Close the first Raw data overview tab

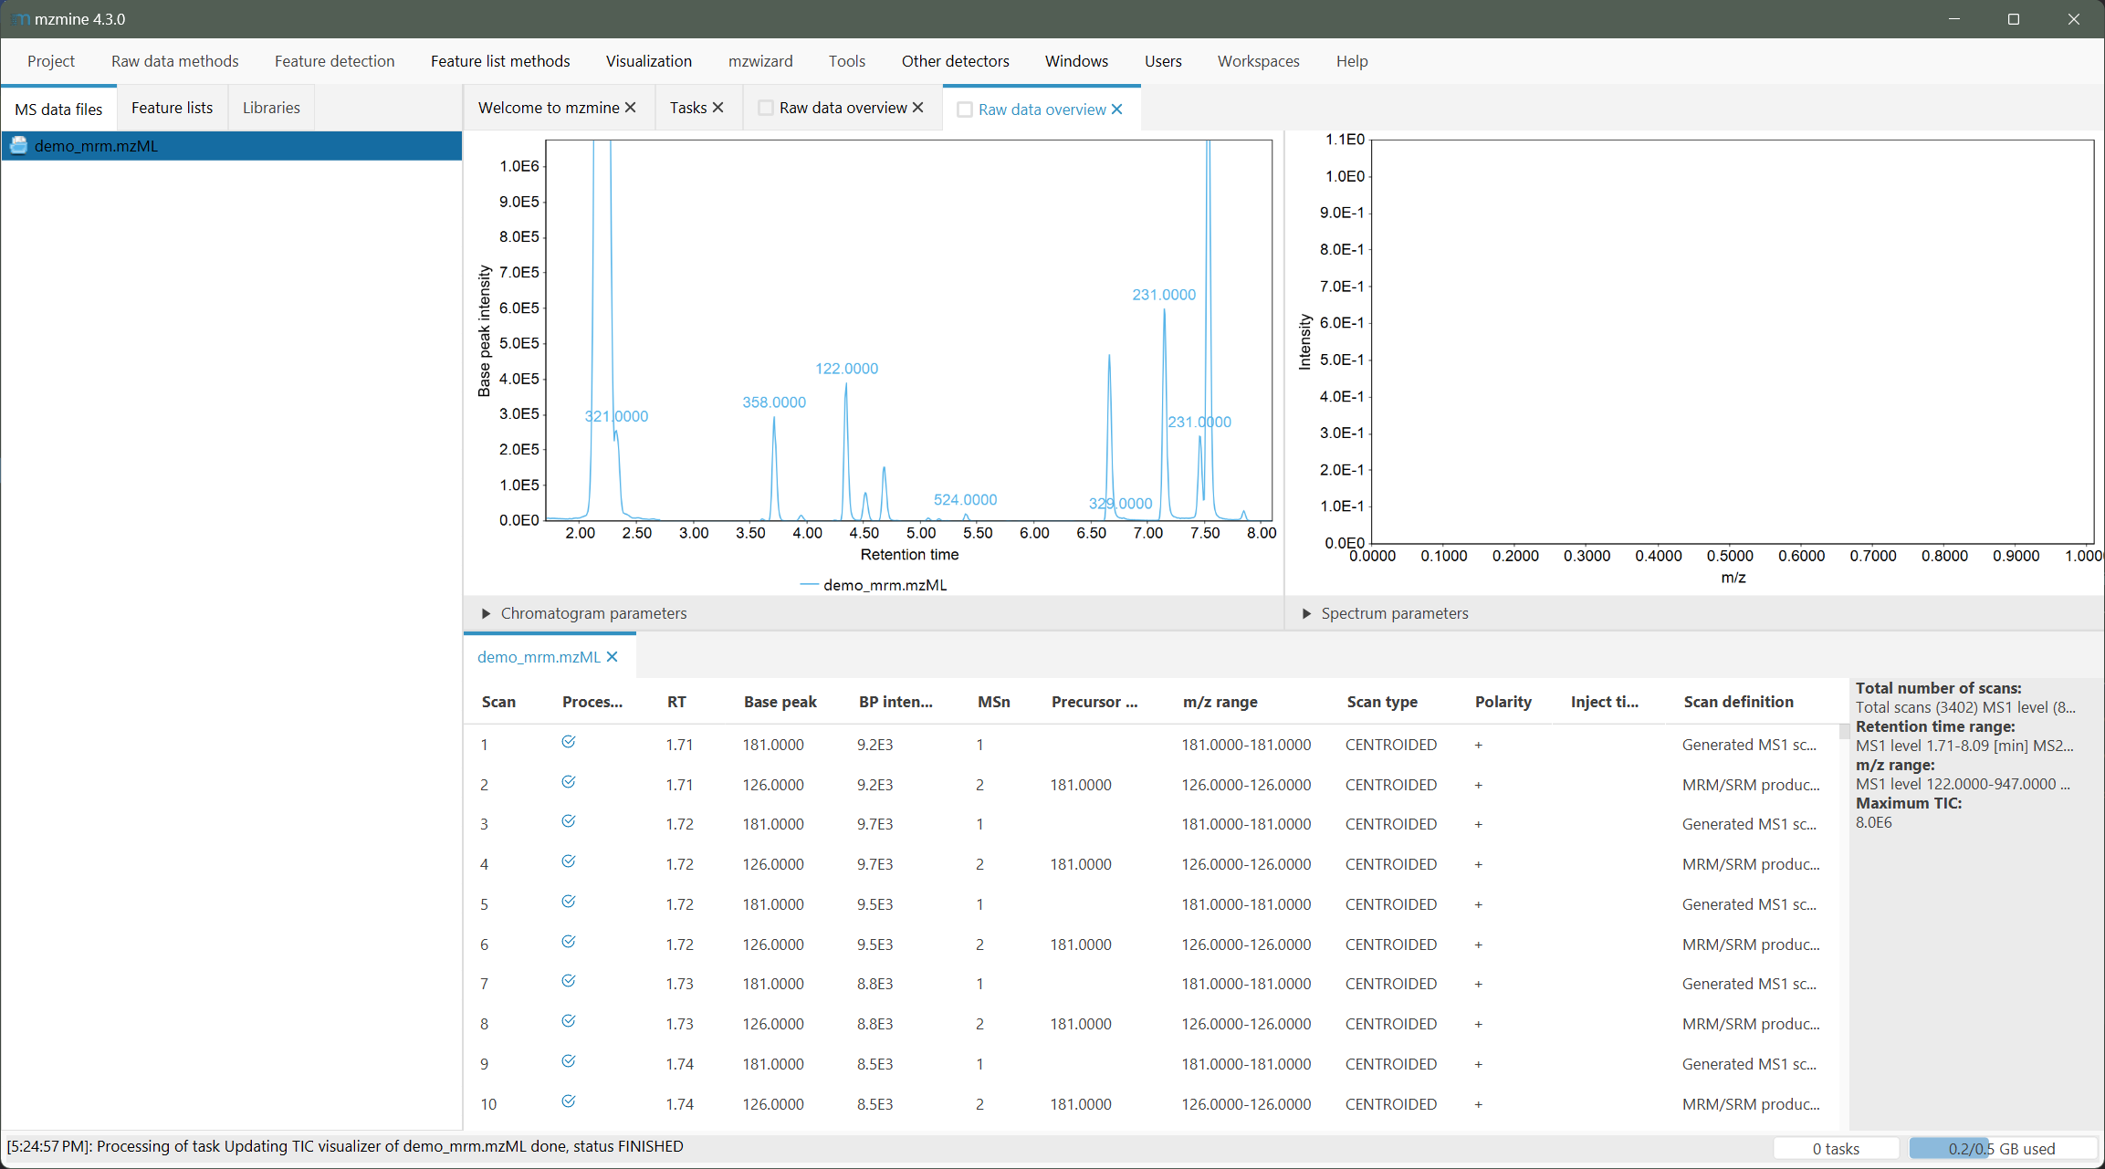tap(917, 108)
